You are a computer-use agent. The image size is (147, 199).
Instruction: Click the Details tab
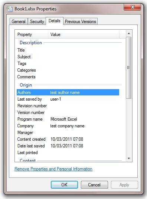pyautogui.click(x=55, y=21)
